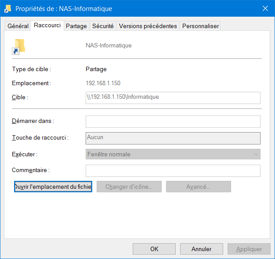Click Ouvrir l'emplacement du fichier button
Screen dimensions: 275x259
point(53,187)
